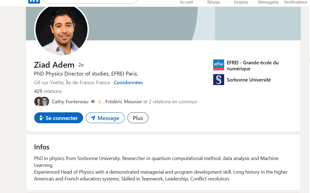This screenshot has height=193, width=310.
Task: Send a message with the Message button
Action: [x=105, y=118]
